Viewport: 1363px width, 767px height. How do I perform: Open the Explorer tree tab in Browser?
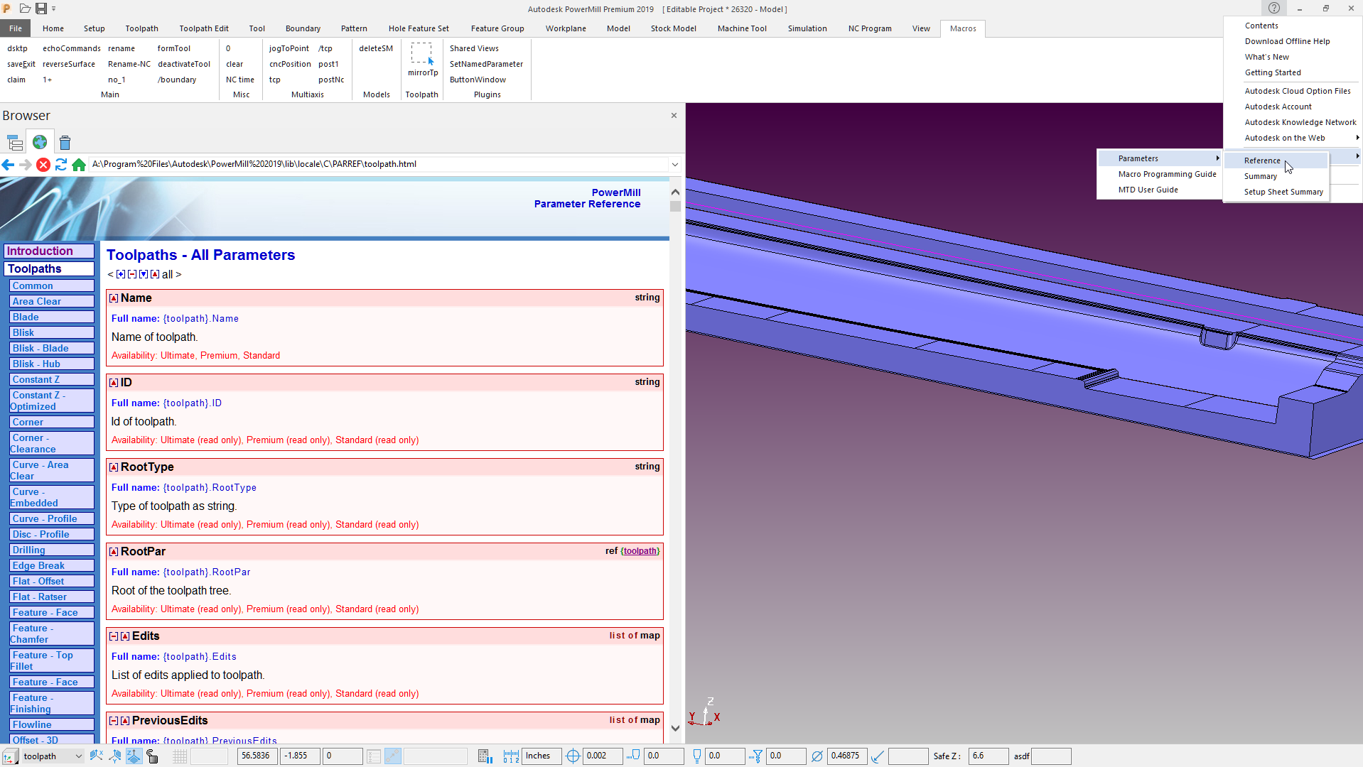(15, 143)
